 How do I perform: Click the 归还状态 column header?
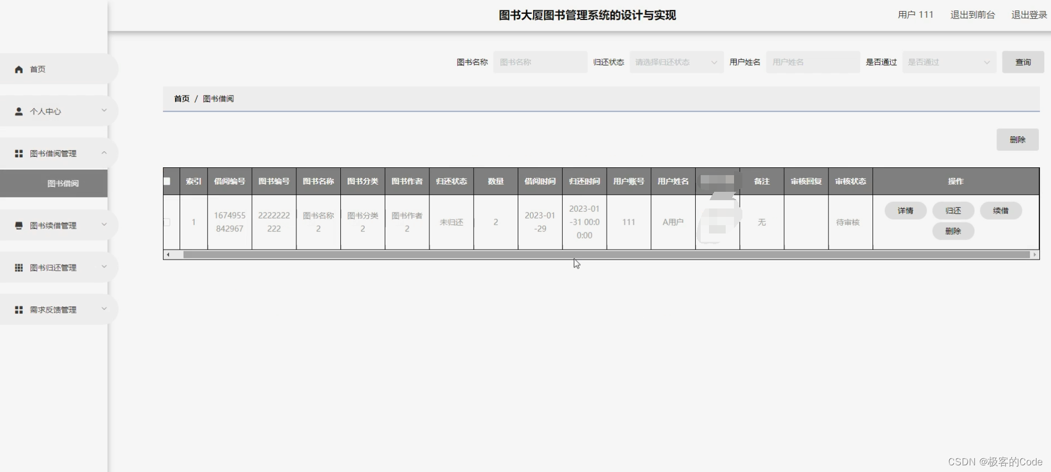[452, 181]
